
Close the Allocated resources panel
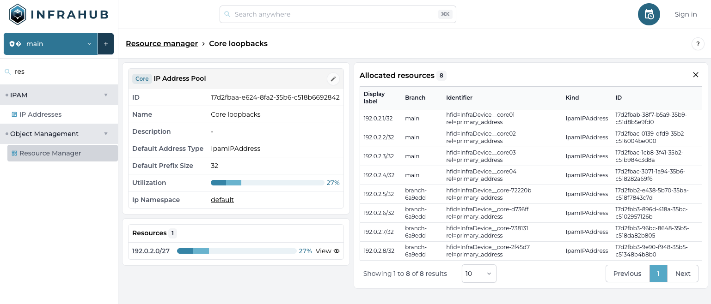click(695, 75)
